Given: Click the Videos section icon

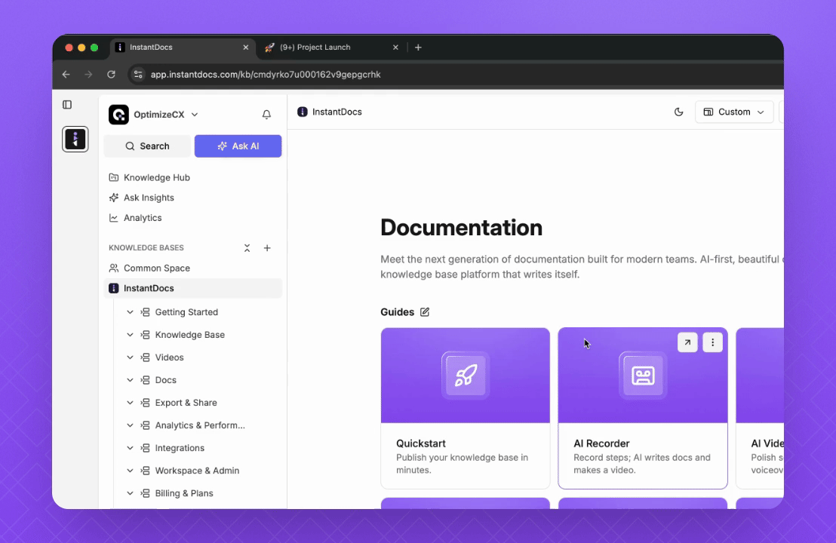Looking at the screenshot, I should (145, 357).
